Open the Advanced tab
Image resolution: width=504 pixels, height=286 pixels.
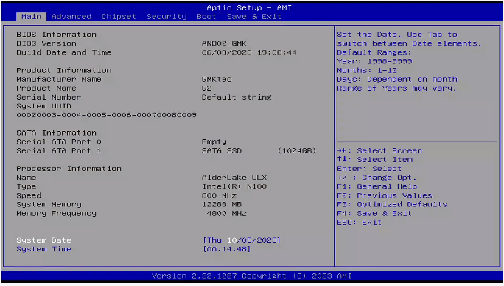(71, 17)
